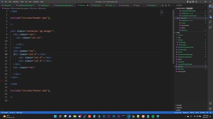
Task: Click the VS Code logo in title bar
Action: point(2,2)
